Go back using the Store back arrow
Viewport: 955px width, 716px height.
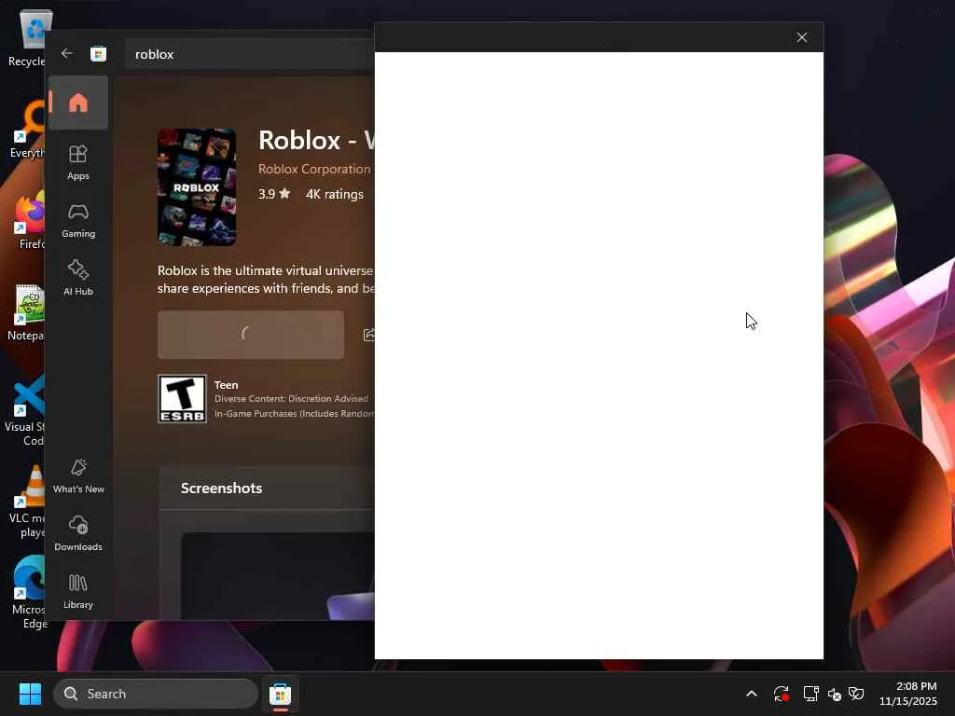pos(67,53)
